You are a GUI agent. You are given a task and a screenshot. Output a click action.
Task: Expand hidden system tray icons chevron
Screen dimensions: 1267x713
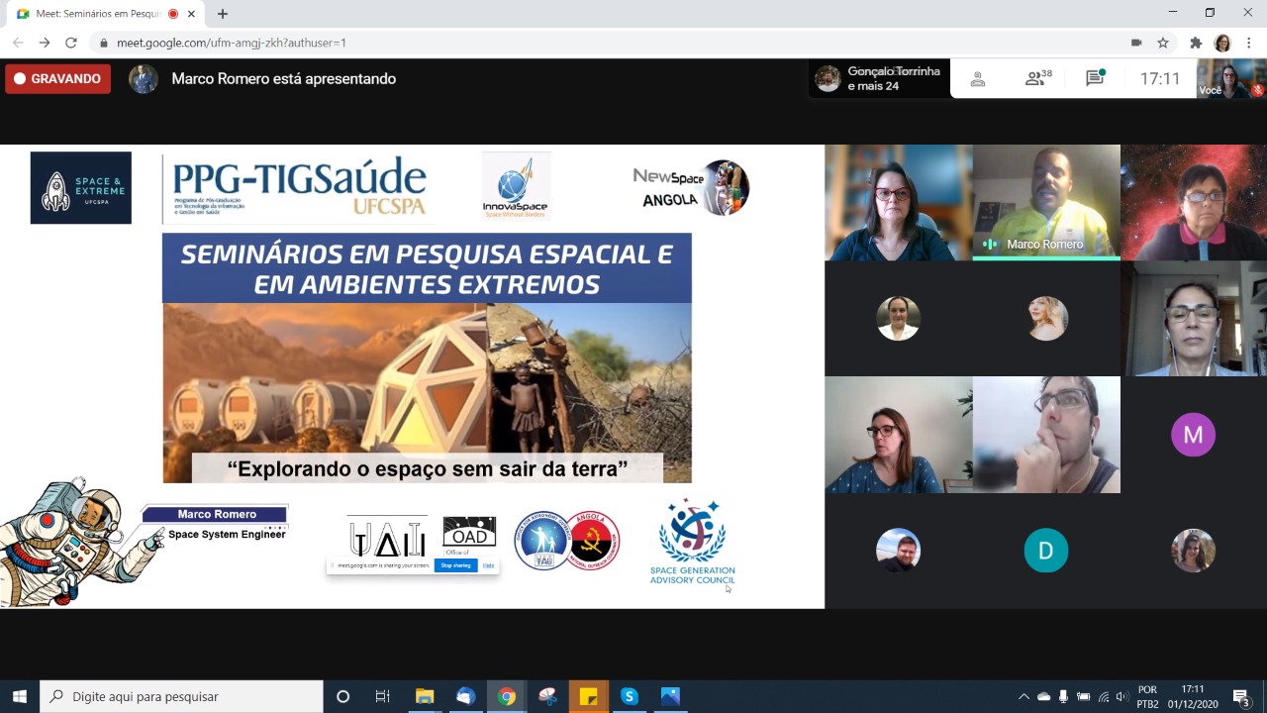click(1023, 696)
